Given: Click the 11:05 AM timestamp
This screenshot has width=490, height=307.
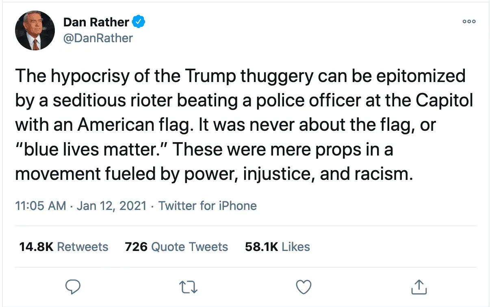Looking at the screenshot, I should tap(40, 206).
